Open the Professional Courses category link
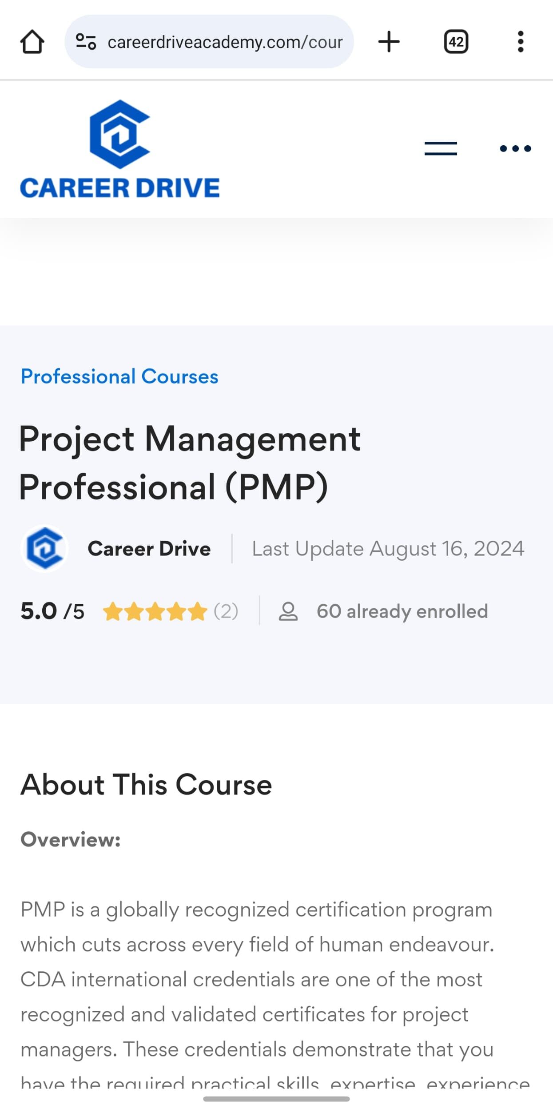Image resolution: width=553 pixels, height=1109 pixels. 119,376
